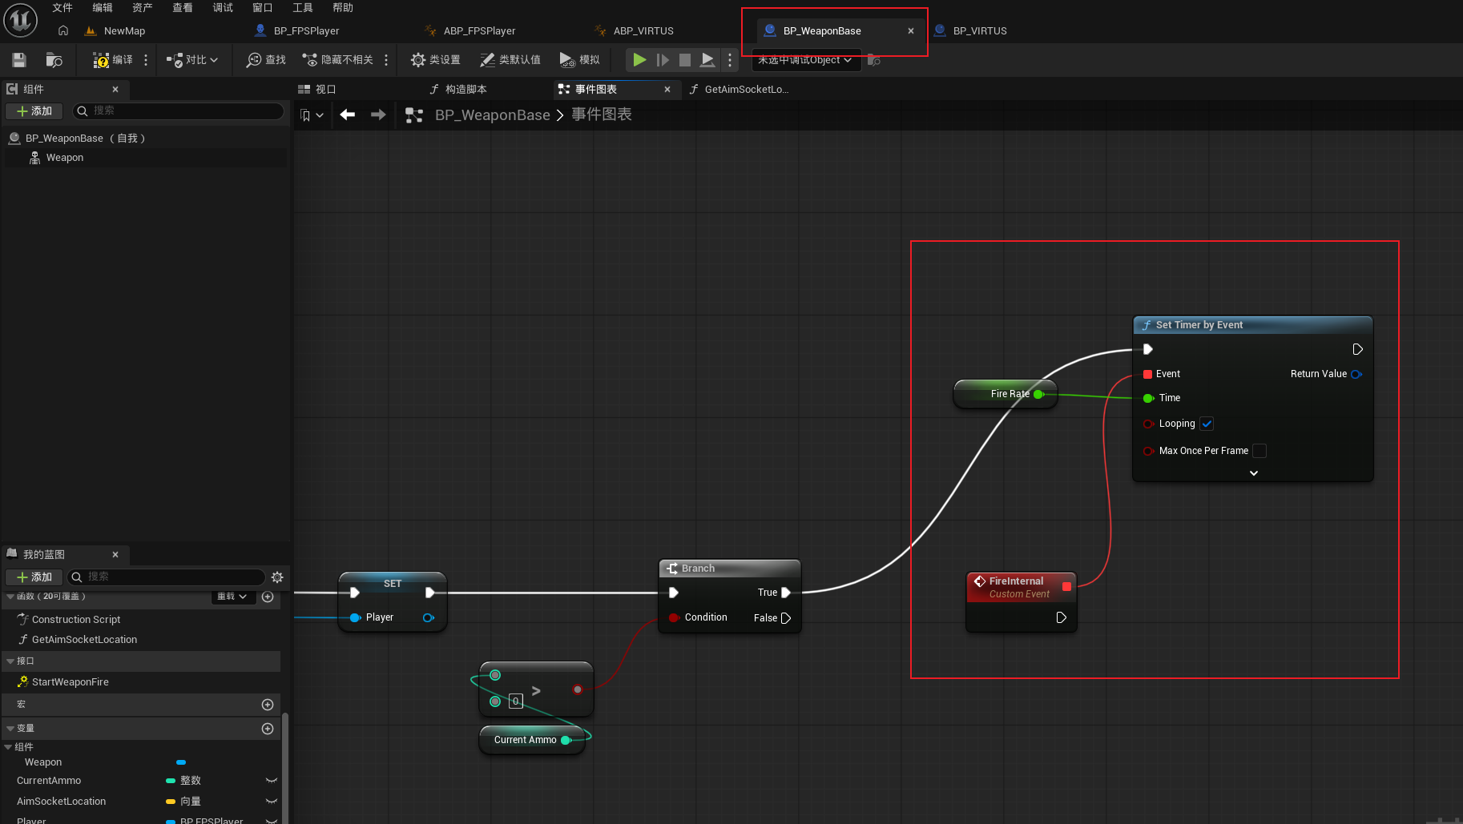
Task: Start Play in editor with green arrow
Action: [639, 60]
